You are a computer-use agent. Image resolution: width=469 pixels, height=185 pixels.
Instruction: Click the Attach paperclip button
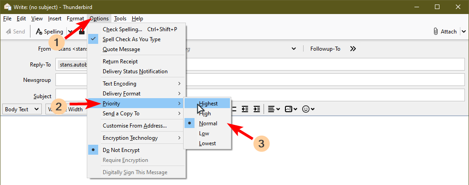click(445, 31)
